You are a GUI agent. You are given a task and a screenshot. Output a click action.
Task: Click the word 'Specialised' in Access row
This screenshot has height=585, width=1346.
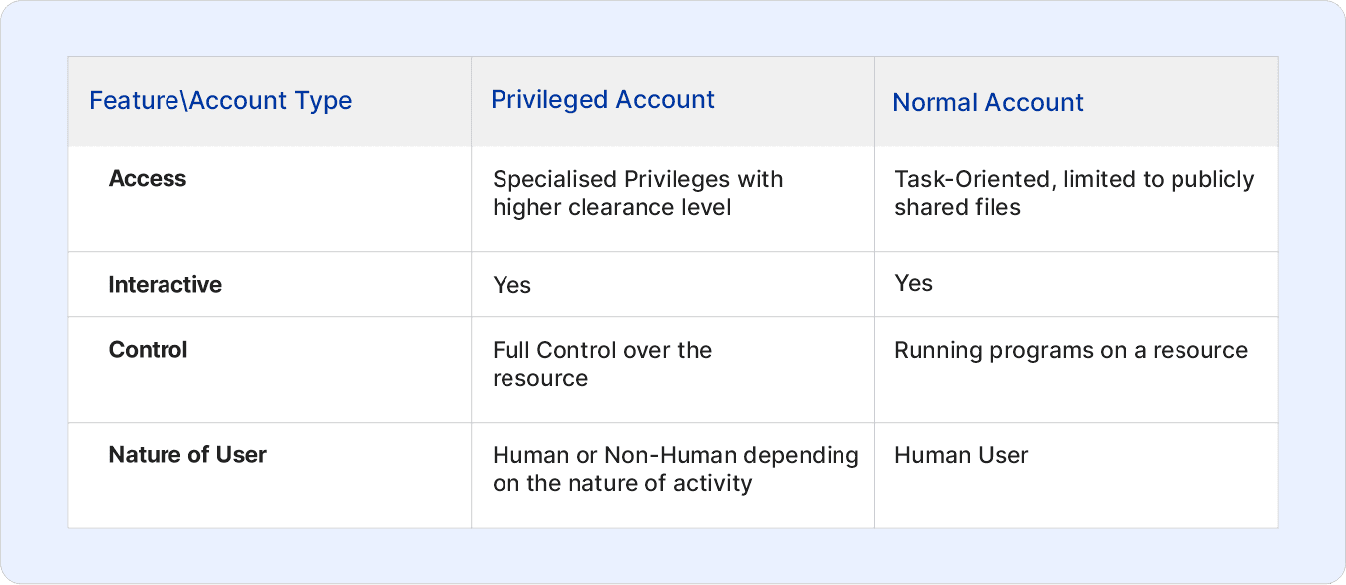tap(555, 180)
